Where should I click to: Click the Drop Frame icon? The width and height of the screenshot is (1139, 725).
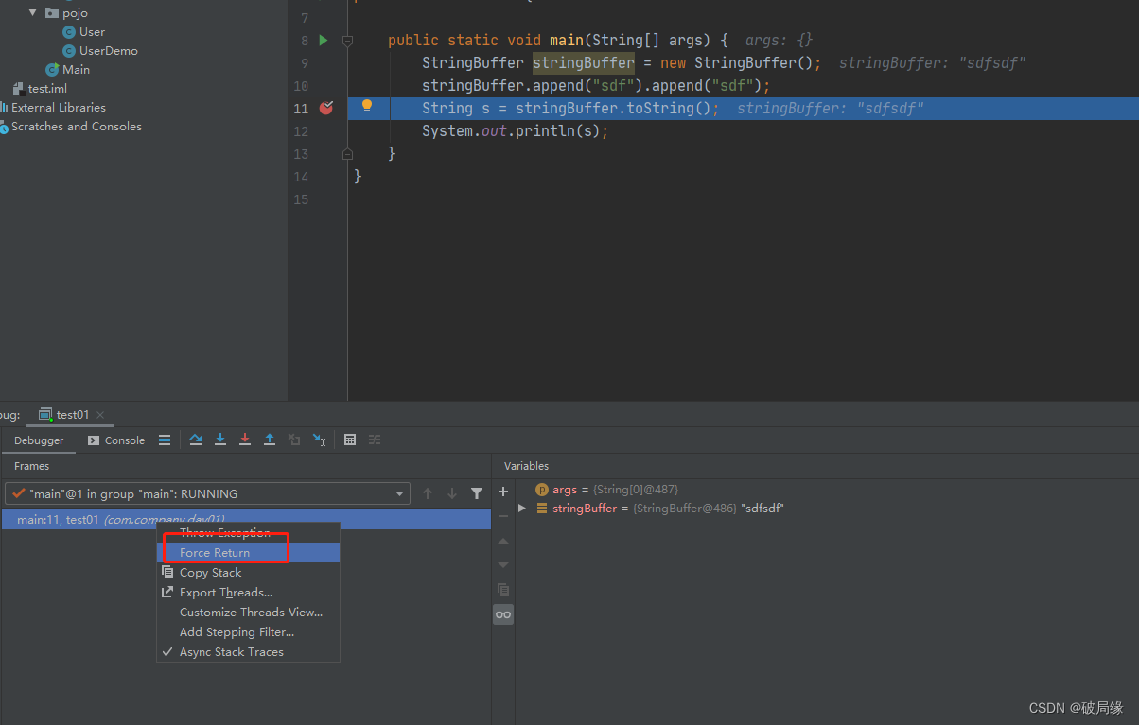pyautogui.click(x=294, y=440)
